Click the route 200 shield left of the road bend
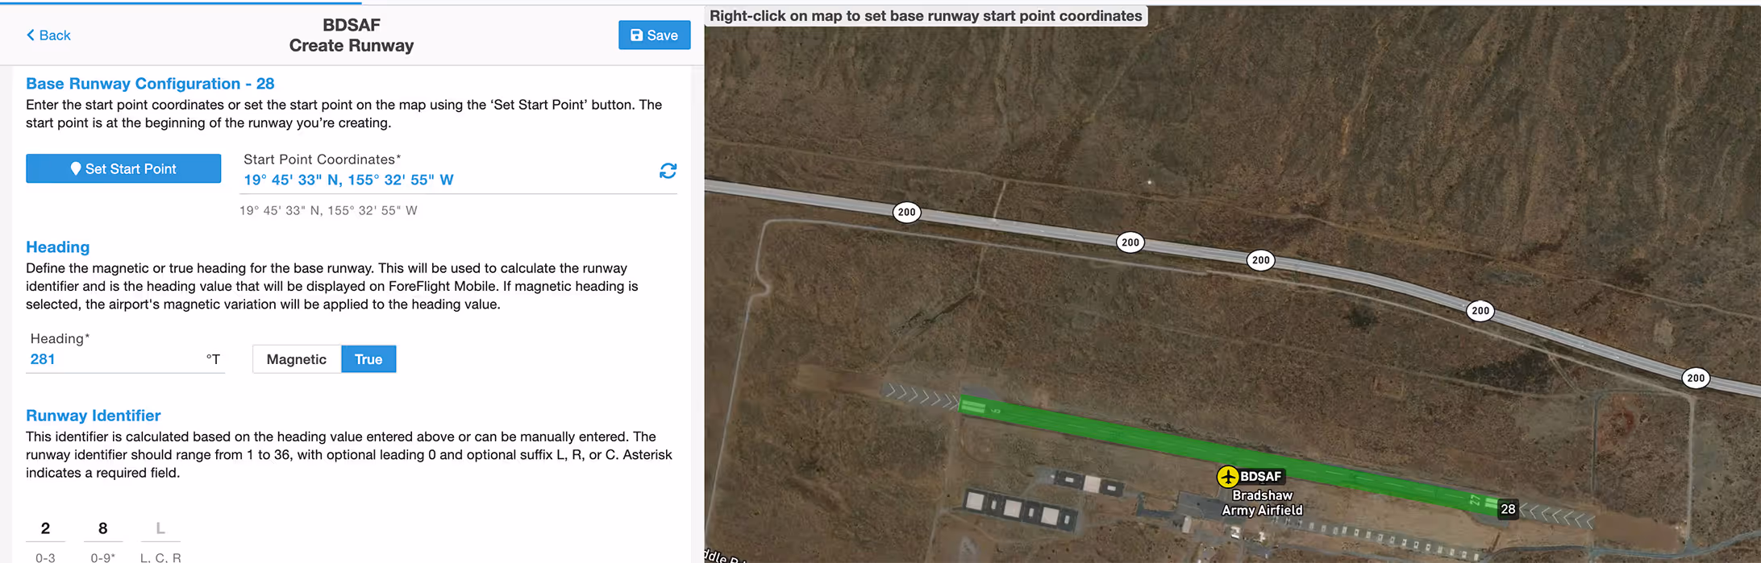The width and height of the screenshot is (1761, 563). point(1261,260)
